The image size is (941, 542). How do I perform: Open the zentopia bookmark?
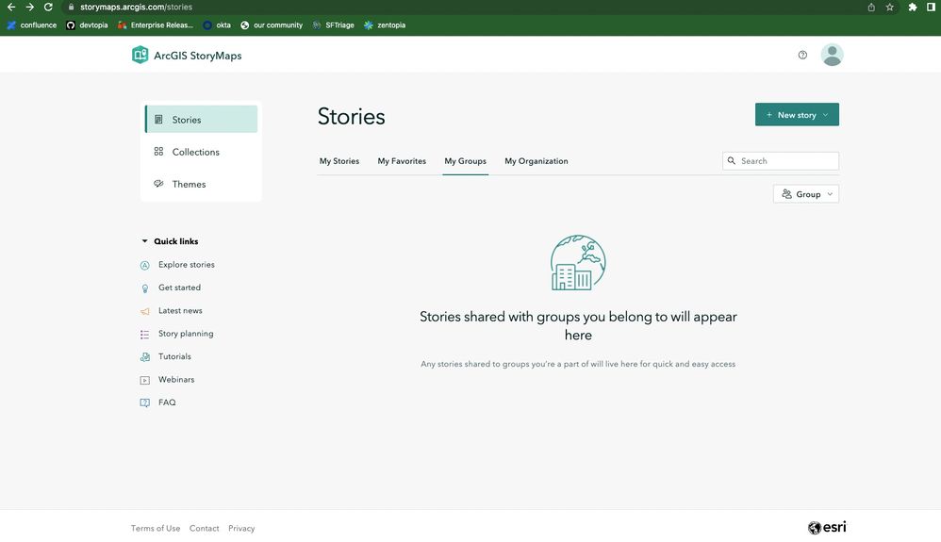(385, 25)
